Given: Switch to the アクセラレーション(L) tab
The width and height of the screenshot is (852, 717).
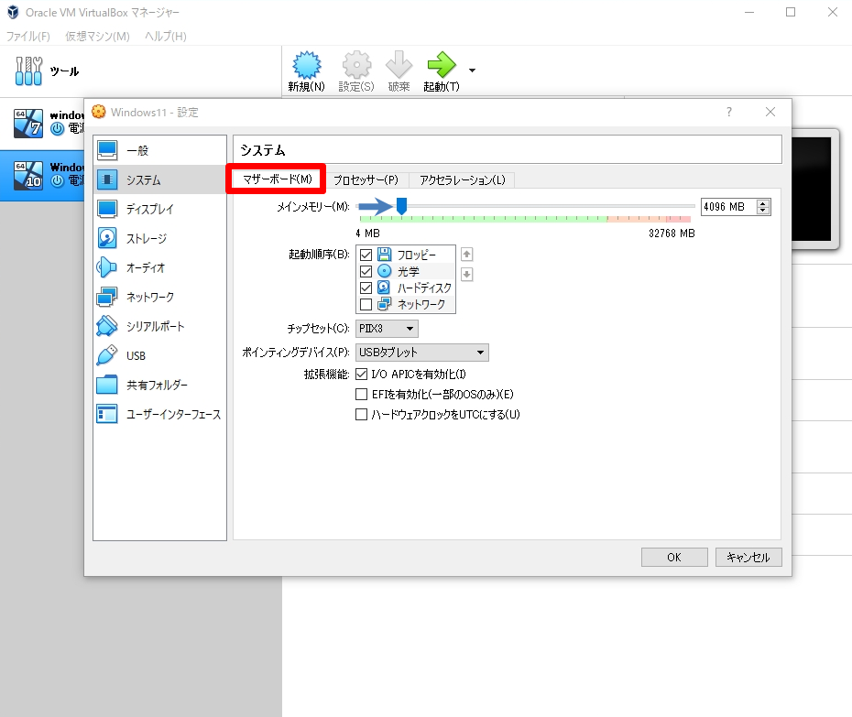Looking at the screenshot, I should pyautogui.click(x=463, y=179).
